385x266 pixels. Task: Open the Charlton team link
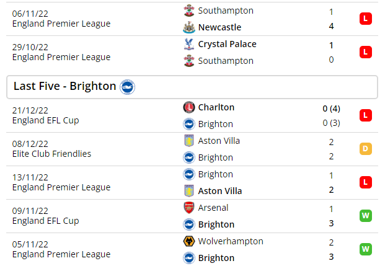point(216,107)
